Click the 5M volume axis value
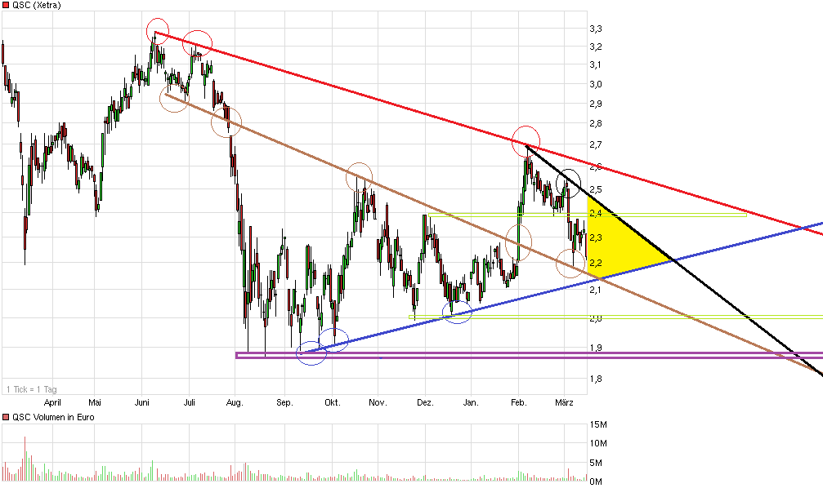This screenshot has height=488, width=823. pyautogui.click(x=597, y=463)
